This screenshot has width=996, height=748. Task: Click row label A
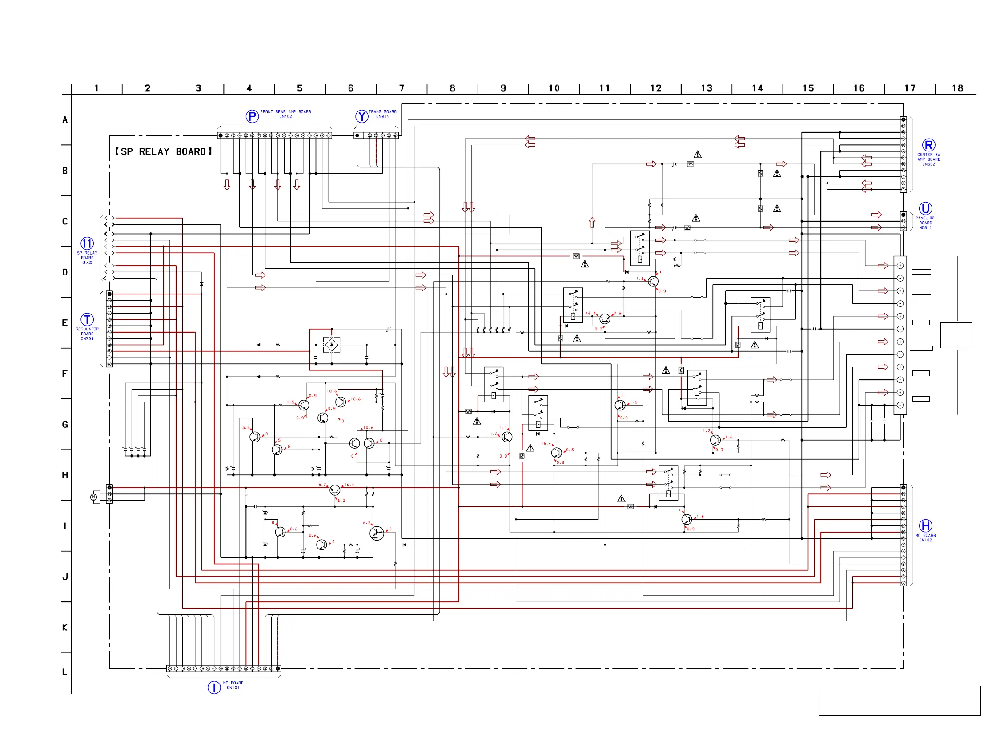click(65, 119)
